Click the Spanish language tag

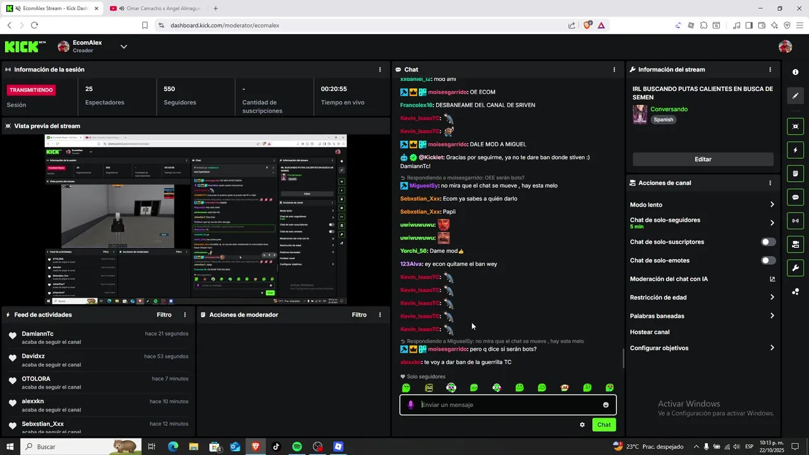[663, 119]
